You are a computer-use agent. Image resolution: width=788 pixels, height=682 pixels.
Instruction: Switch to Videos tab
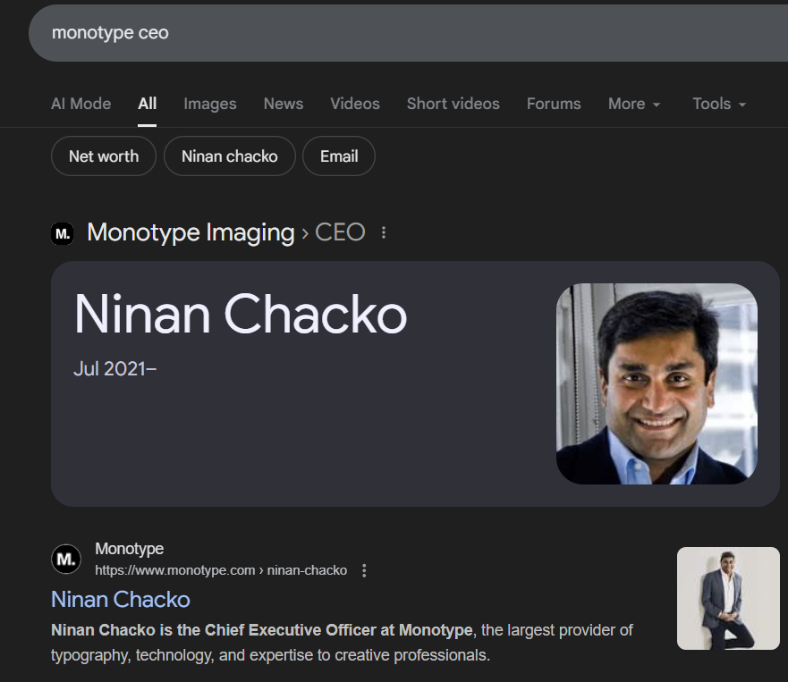(355, 104)
